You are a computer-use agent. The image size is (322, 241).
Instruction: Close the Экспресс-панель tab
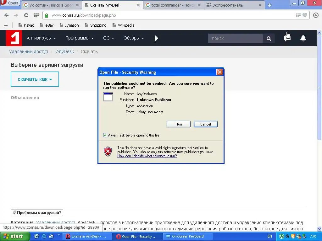coord(260,5)
